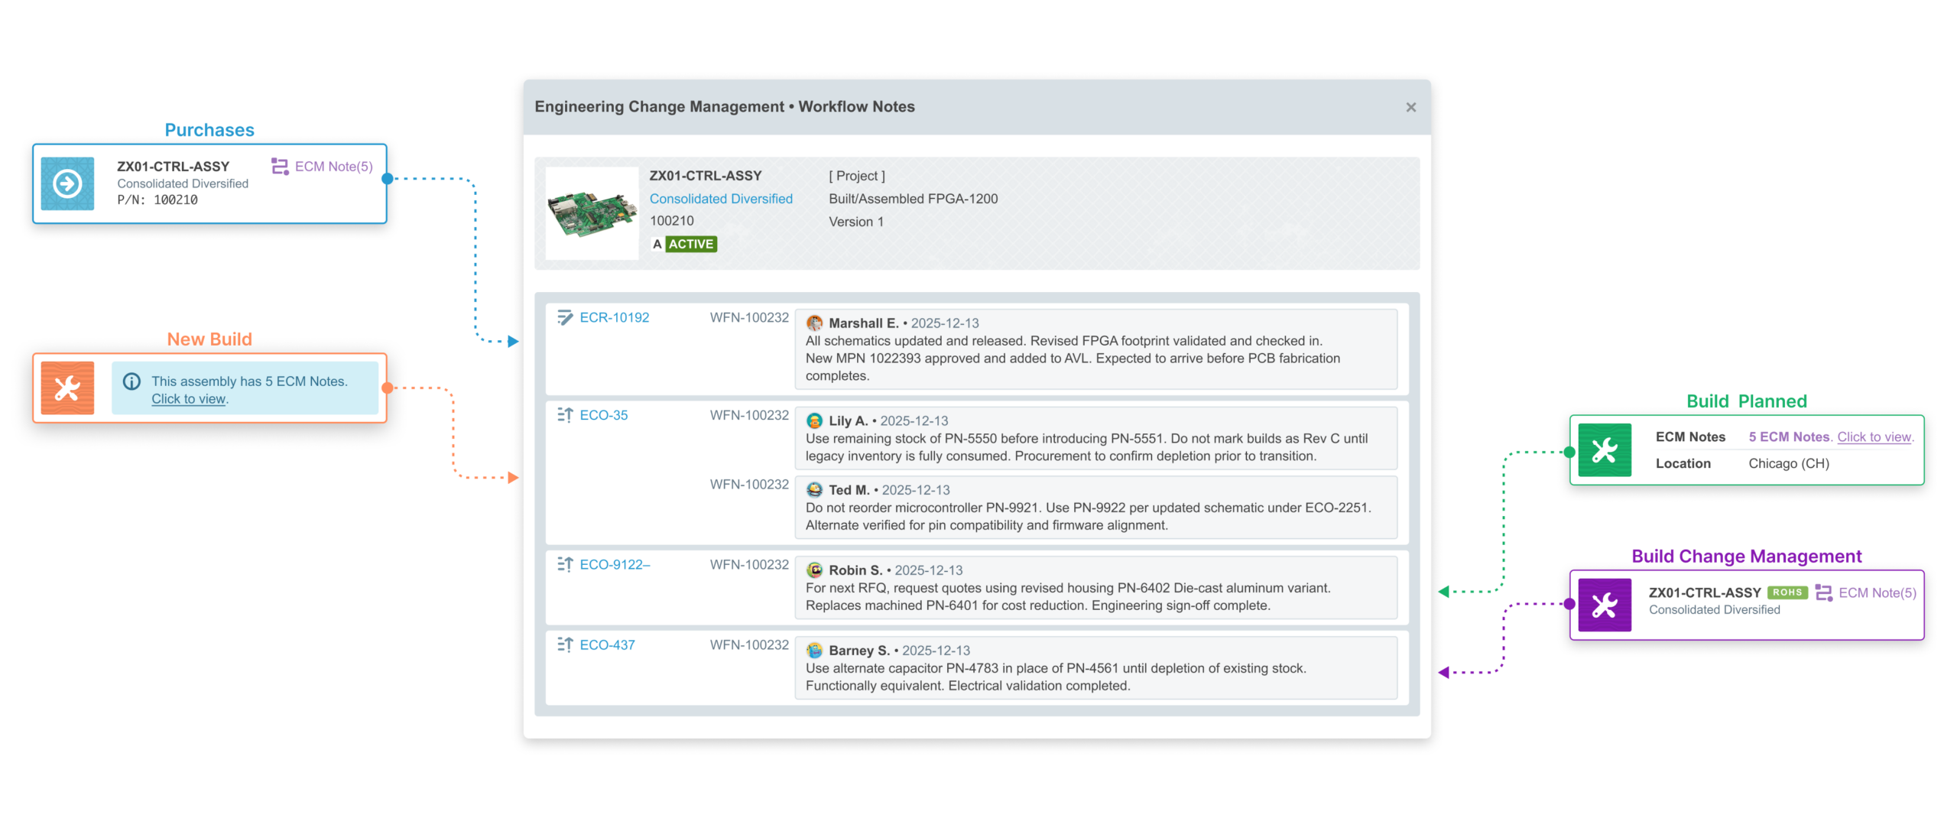Viewport: 1957px width, 818px height.
Task: Click the circuit board thumbnail image
Action: coord(592,213)
